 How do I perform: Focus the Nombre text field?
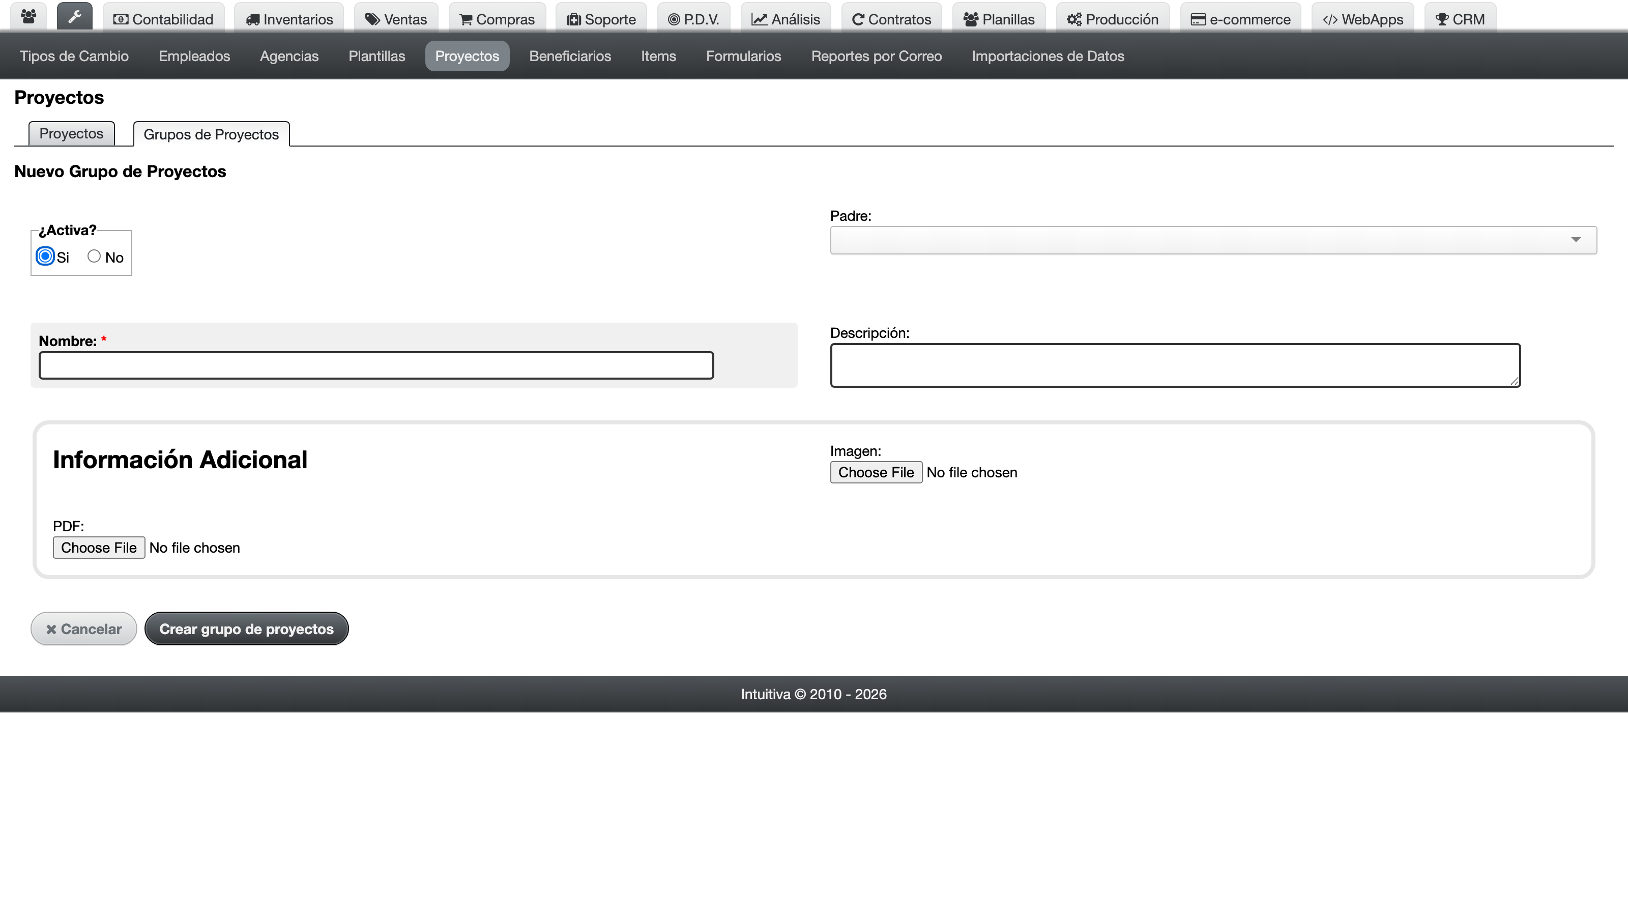376,365
